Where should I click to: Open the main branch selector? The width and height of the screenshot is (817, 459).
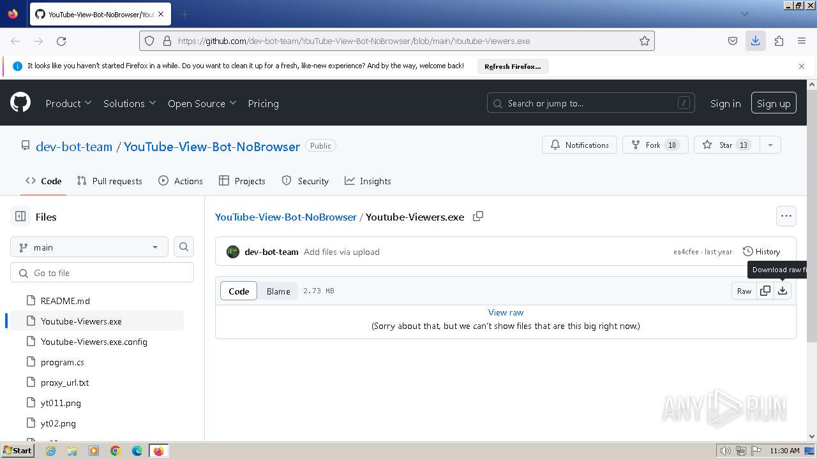89,247
